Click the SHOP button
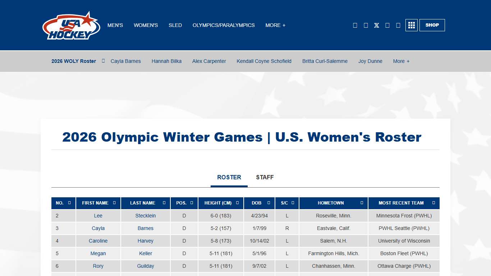The width and height of the screenshot is (491, 276). pos(432,25)
